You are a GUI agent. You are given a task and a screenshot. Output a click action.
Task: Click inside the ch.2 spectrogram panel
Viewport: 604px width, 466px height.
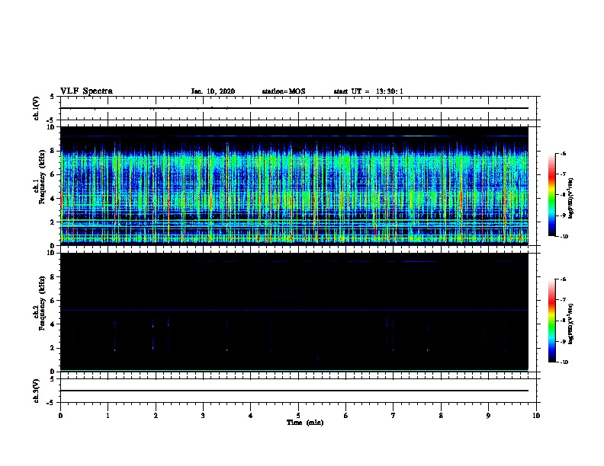pyautogui.click(x=294, y=312)
